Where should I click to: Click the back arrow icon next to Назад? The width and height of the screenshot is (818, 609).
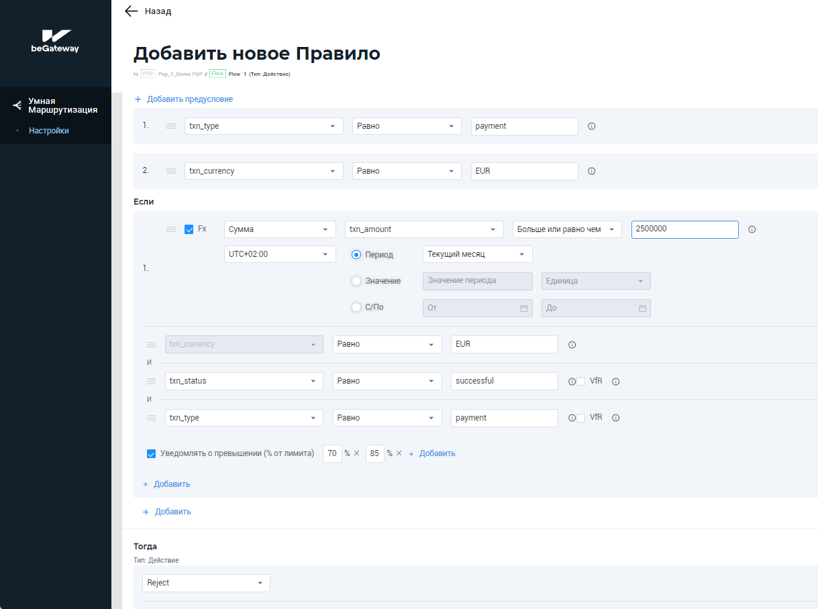132,11
